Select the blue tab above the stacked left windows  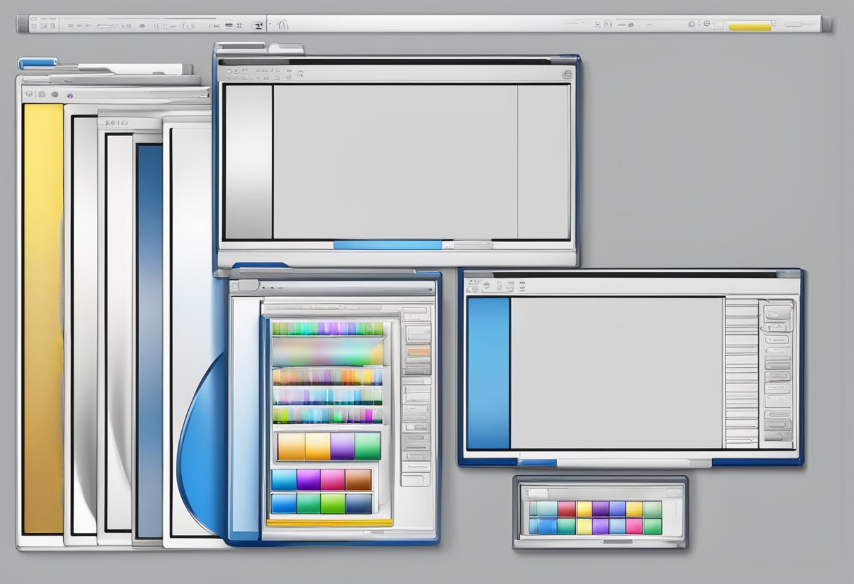(x=37, y=64)
